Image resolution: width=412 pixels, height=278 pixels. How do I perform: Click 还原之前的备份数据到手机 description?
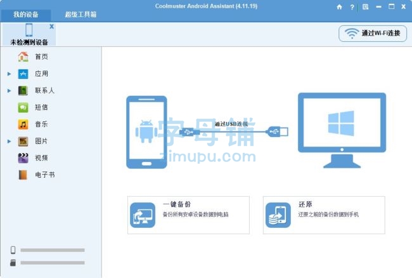(x=328, y=215)
